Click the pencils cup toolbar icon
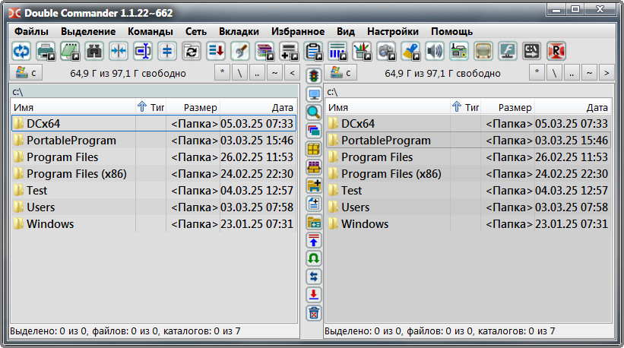Image resolution: width=624 pixels, height=348 pixels. [x=362, y=51]
